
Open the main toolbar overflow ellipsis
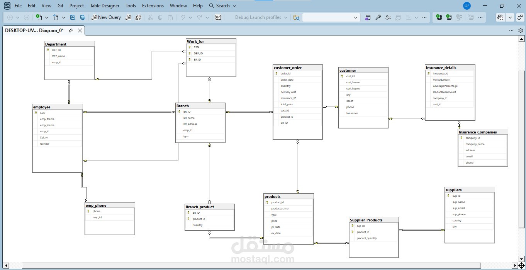(x=425, y=17)
